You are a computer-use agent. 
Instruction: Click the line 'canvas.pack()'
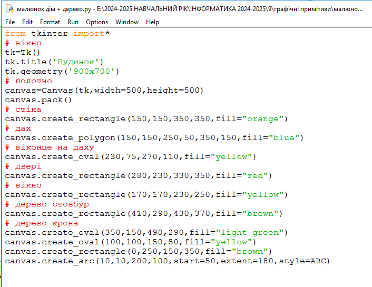[x=38, y=100]
